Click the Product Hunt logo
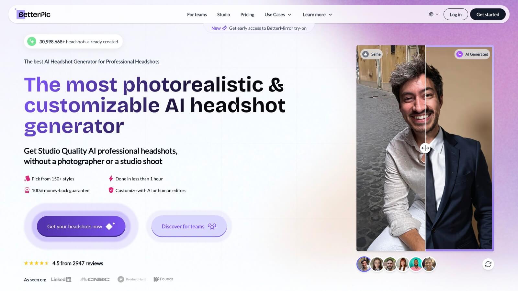 131,279
